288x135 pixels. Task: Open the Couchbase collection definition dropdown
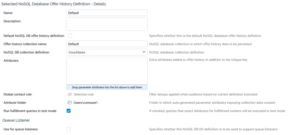[107, 52]
